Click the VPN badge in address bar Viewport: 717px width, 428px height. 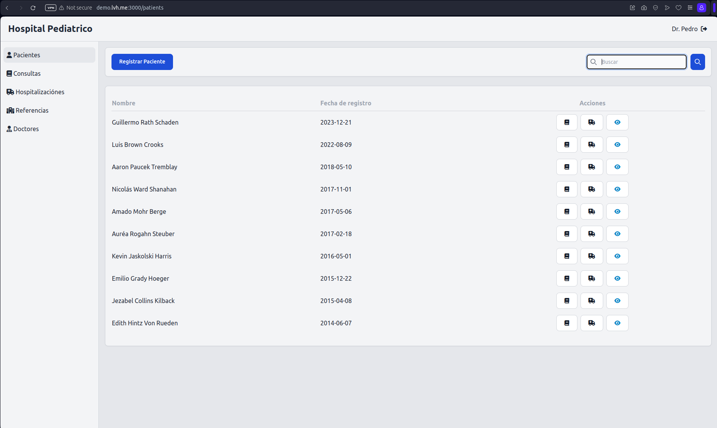pyautogui.click(x=51, y=8)
